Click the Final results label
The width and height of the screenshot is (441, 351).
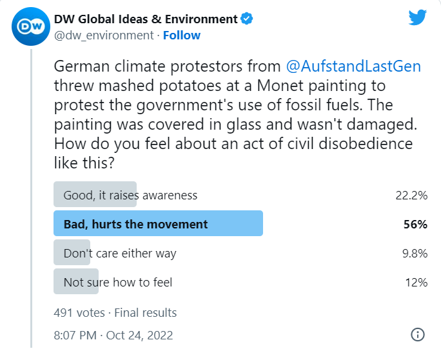point(145,312)
